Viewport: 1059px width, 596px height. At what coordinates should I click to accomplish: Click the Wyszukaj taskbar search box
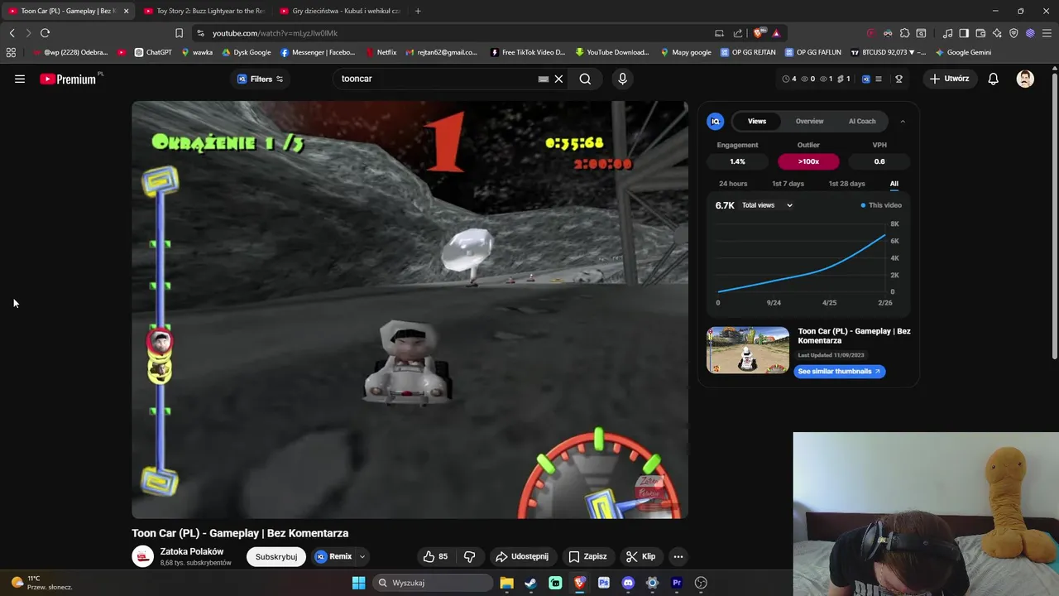pos(431,583)
